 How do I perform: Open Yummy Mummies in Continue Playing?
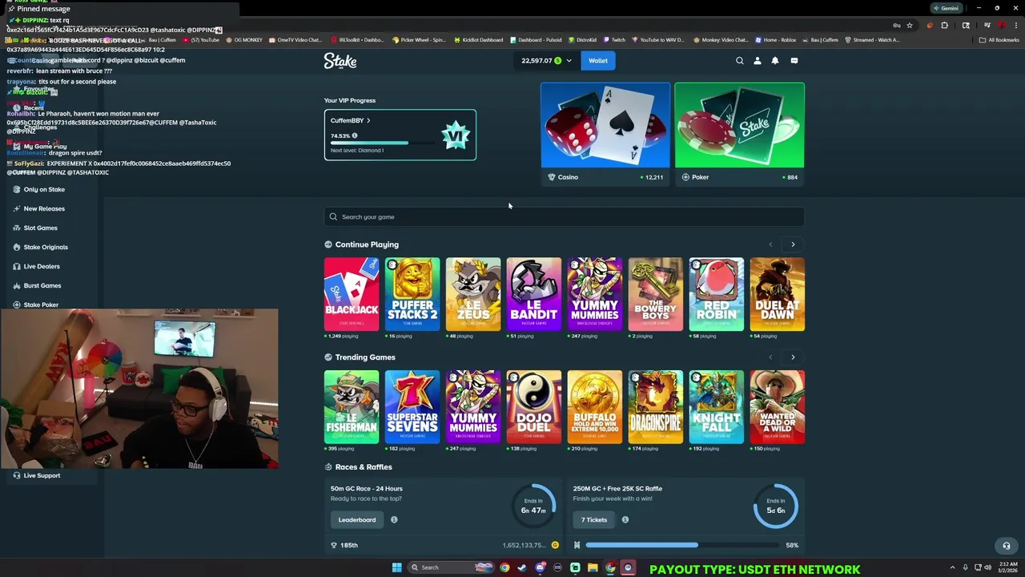(595, 294)
